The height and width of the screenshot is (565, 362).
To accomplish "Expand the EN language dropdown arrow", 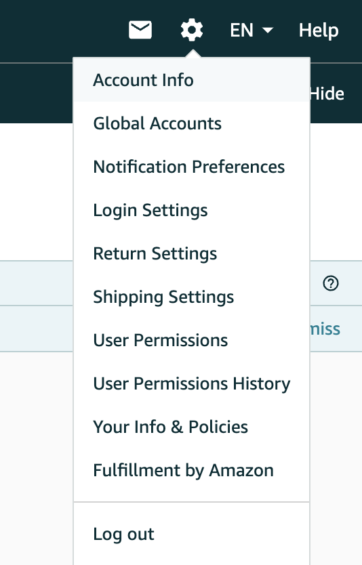I will (268, 30).
